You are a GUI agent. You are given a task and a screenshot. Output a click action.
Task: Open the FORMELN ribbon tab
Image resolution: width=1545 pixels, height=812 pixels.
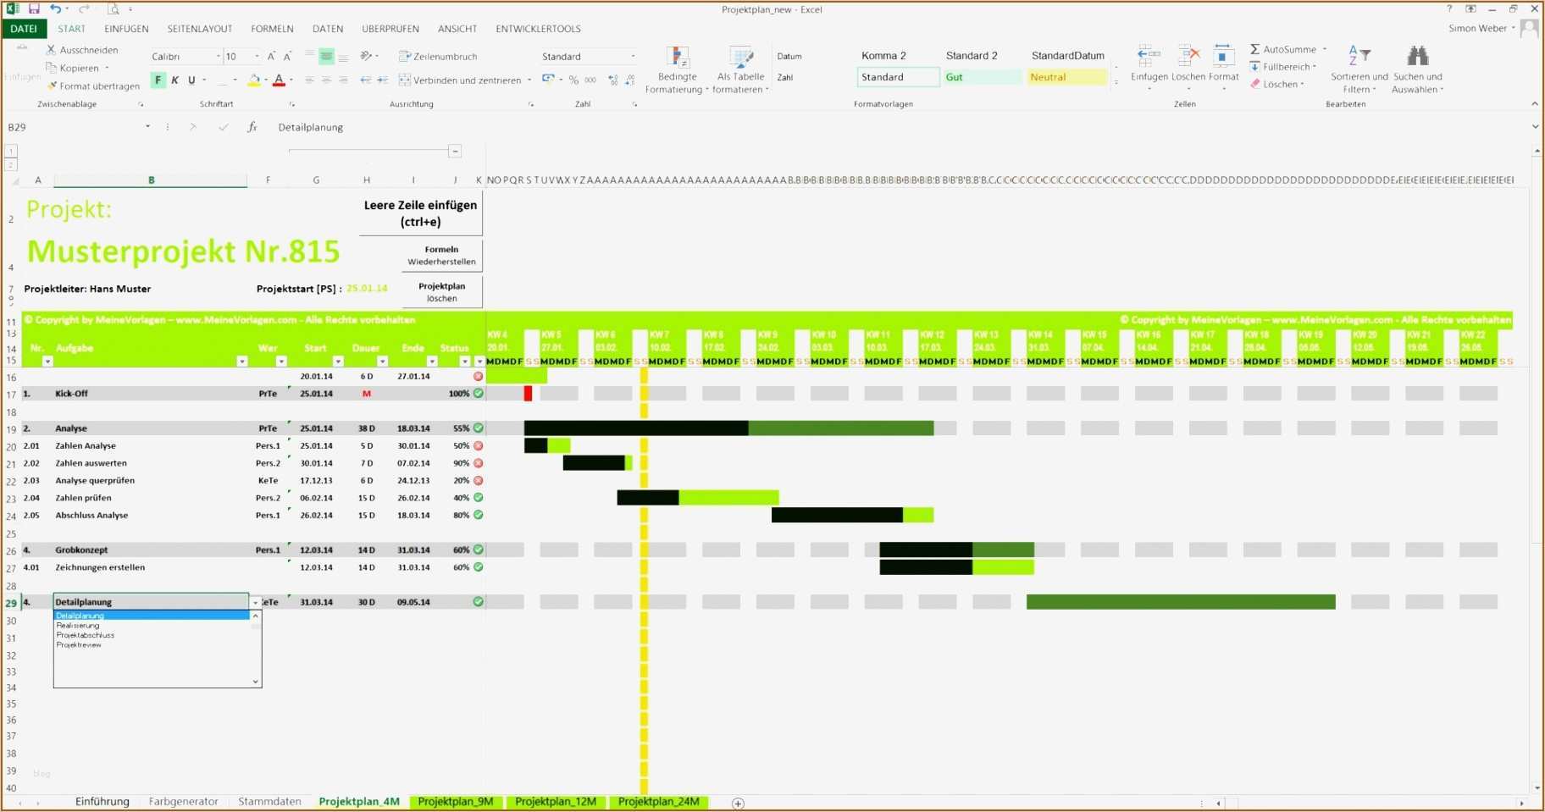pyautogui.click(x=272, y=29)
